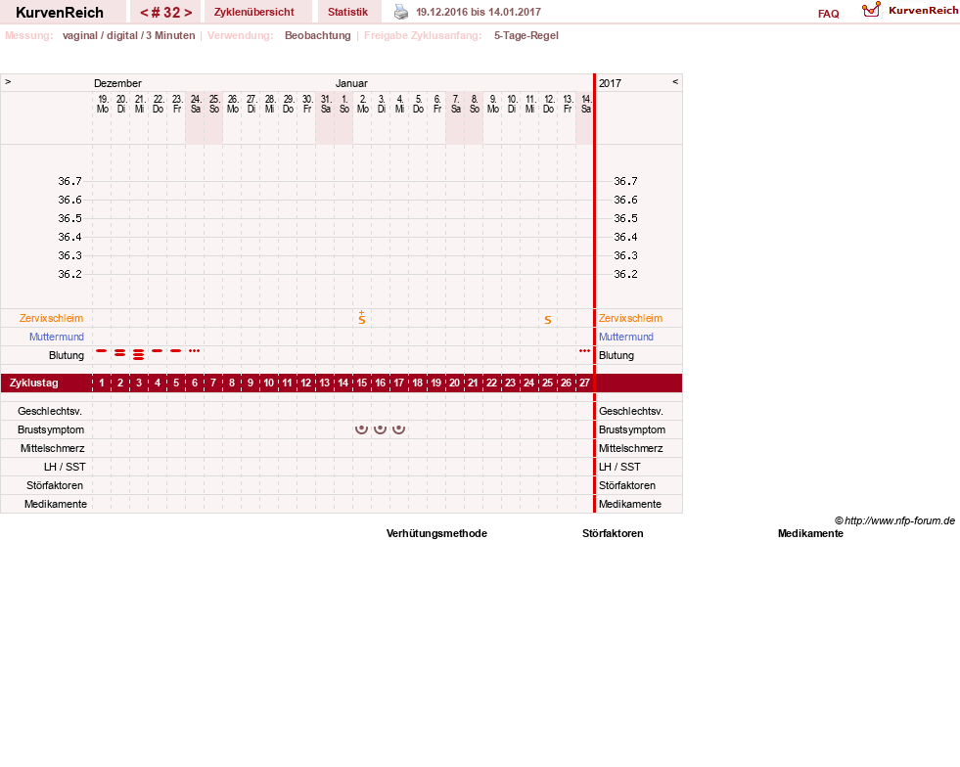Open the Statistik tab
Screen dimensions: 960x767
coord(347,12)
